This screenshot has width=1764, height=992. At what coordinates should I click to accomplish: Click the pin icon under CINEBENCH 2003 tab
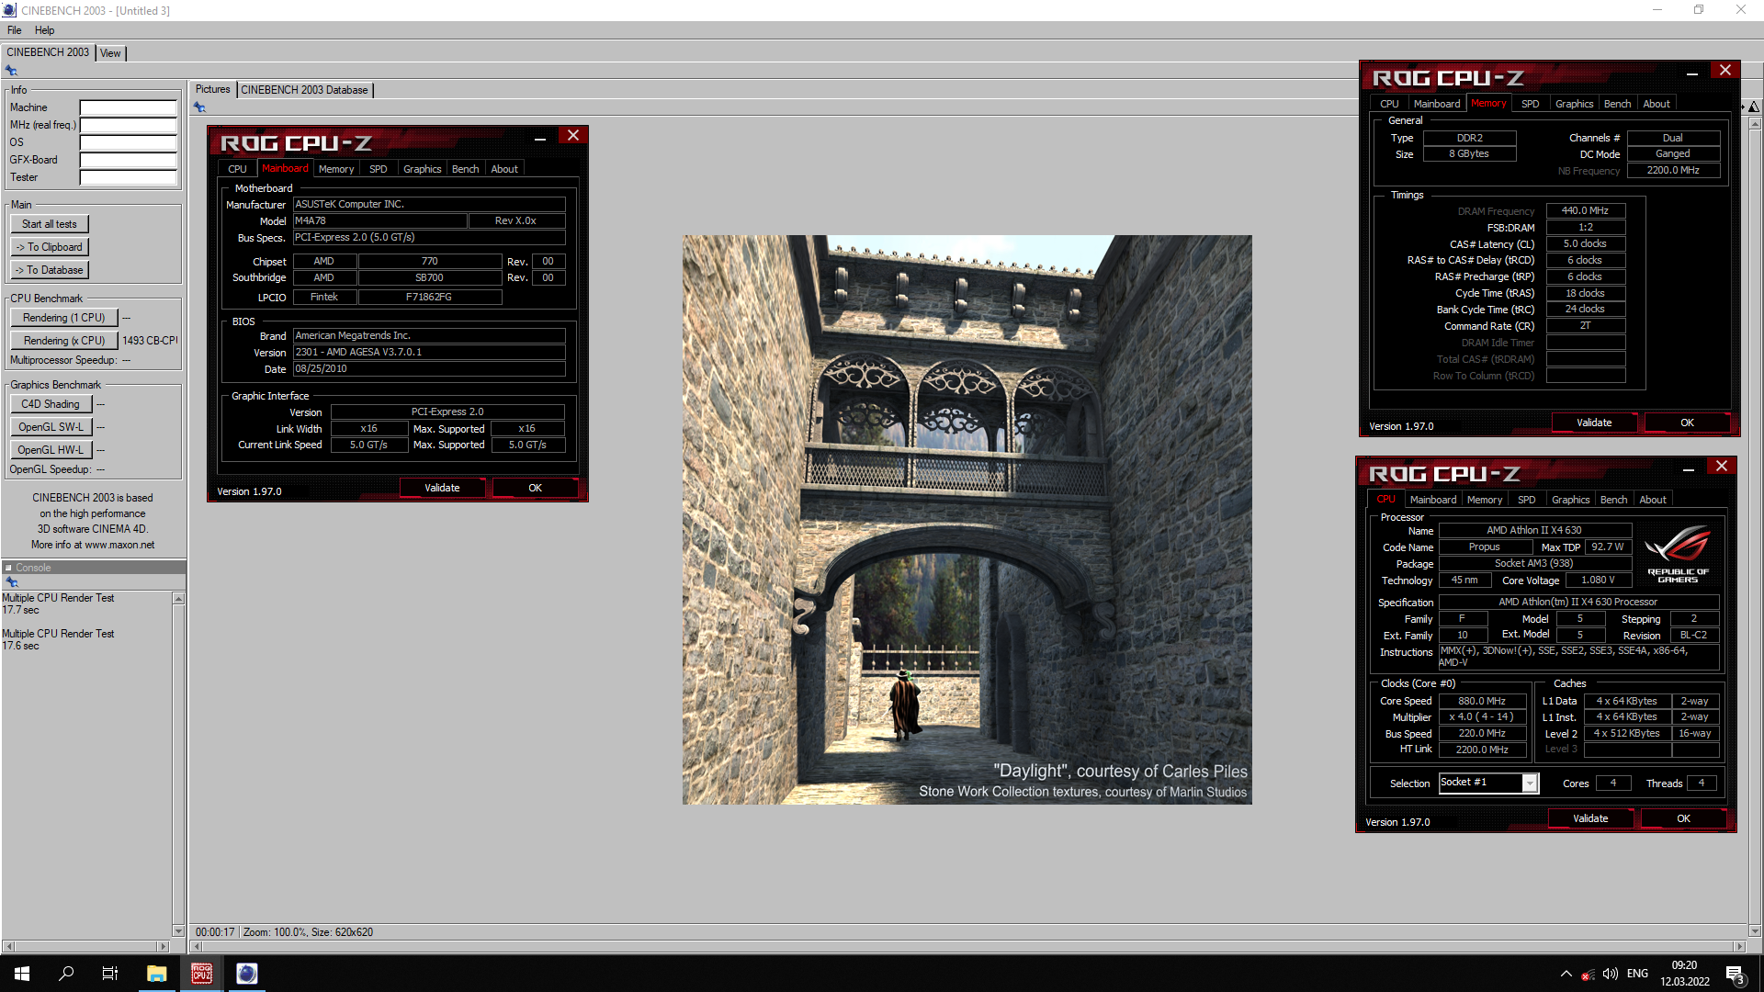[x=11, y=71]
